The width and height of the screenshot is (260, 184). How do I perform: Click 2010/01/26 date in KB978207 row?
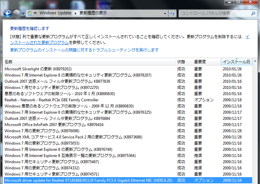(232, 75)
